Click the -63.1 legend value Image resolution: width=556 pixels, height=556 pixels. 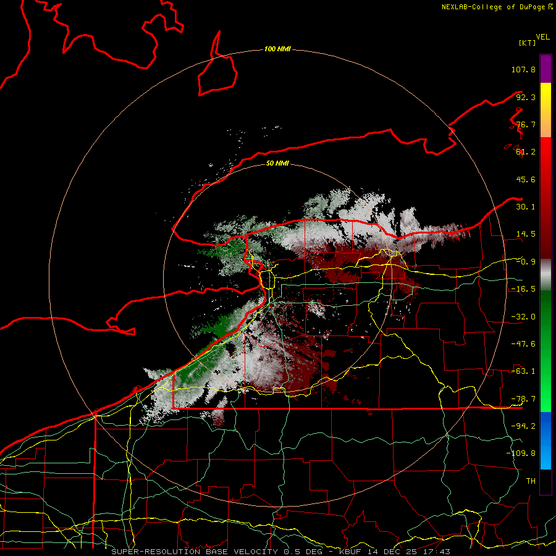click(523, 371)
